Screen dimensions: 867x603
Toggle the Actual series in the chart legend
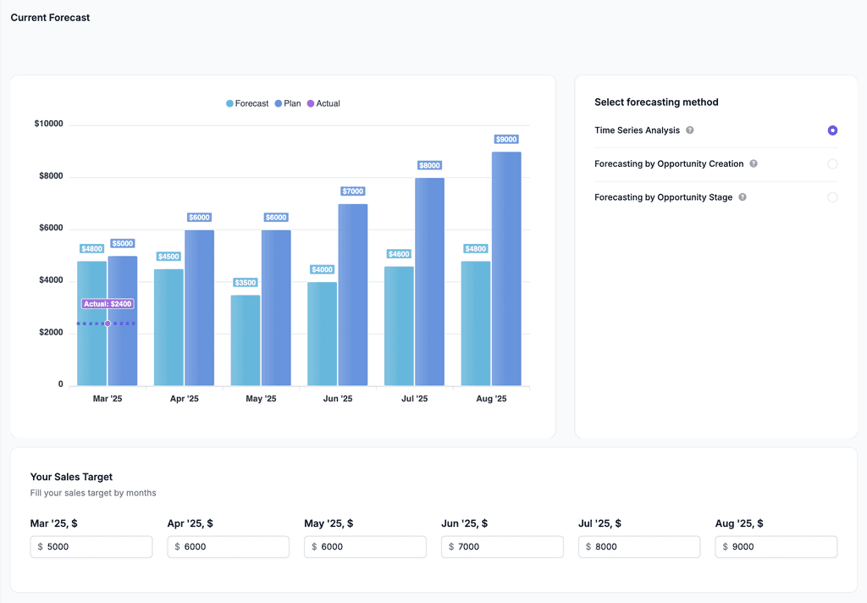tap(326, 103)
